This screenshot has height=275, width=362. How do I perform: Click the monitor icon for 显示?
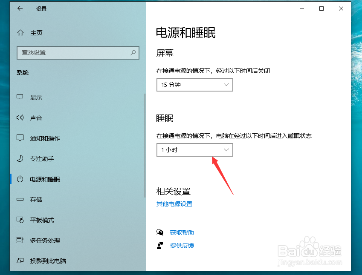pos(20,97)
